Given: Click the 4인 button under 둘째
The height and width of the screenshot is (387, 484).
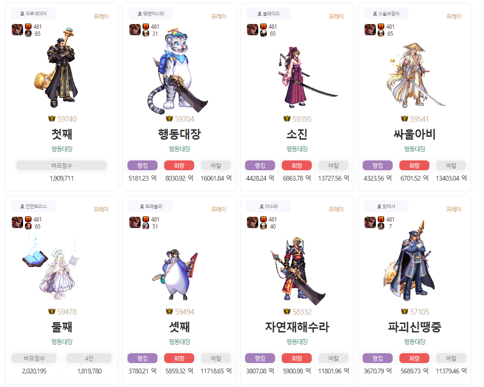Looking at the screenshot, I should pyautogui.click(x=89, y=358).
